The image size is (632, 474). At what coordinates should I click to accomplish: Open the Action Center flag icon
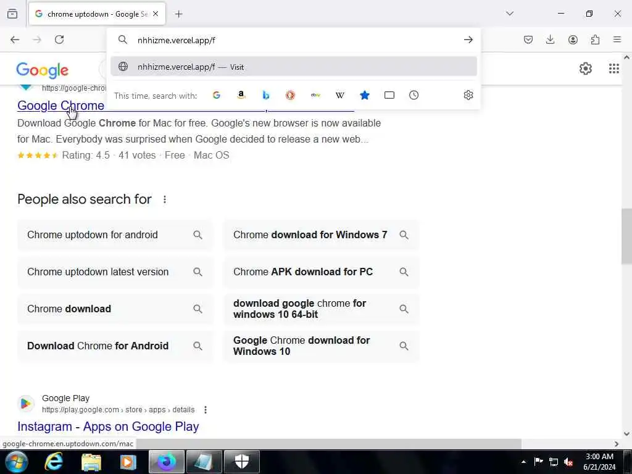(x=538, y=462)
